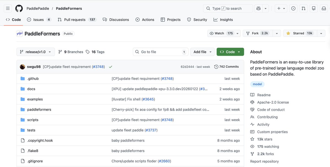Open the .github folder
The image size is (330, 167).
[x=33, y=79]
